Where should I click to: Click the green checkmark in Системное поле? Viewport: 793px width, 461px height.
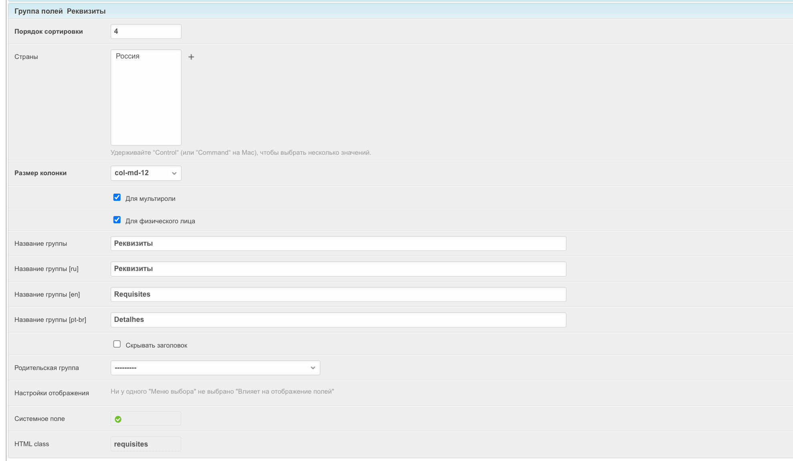coord(118,419)
